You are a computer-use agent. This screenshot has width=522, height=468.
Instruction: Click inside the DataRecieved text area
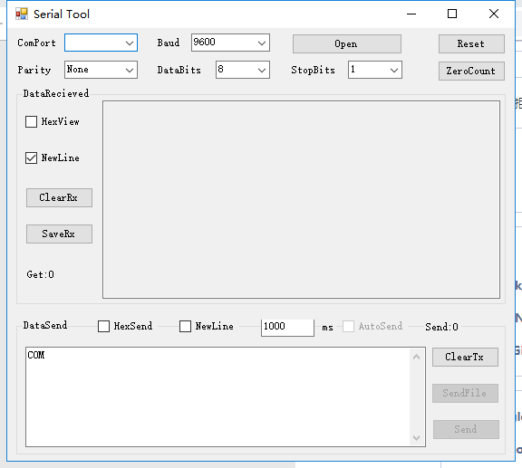click(x=301, y=199)
